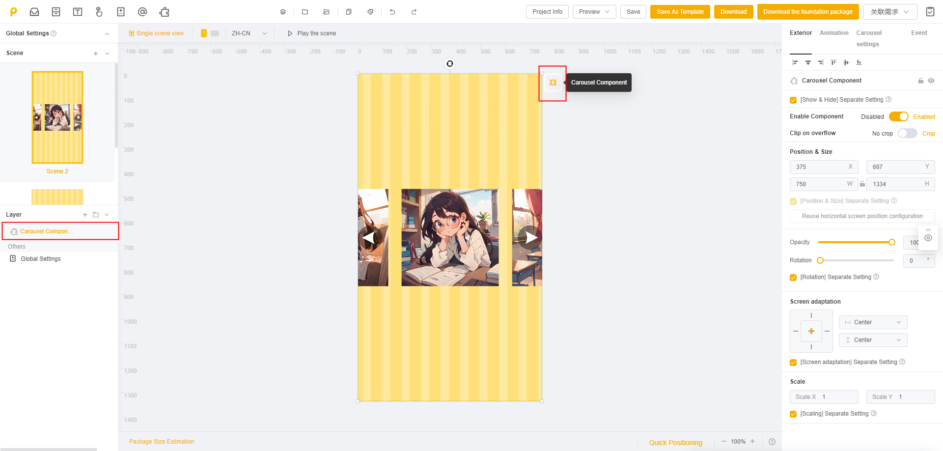The height and width of the screenshot is (451, 943).
Task: Select the Exterior tab
Action: point(801,33)
